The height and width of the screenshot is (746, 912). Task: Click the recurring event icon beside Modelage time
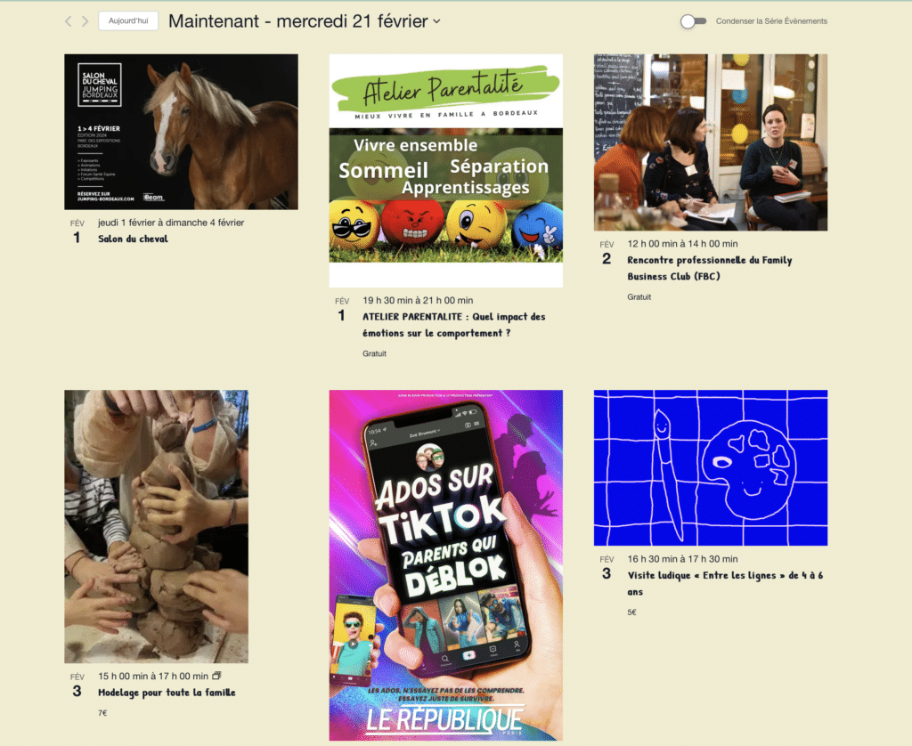click(x=216, y=676)
